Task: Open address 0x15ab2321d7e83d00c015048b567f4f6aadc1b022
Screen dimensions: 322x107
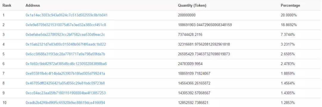Action: [66, 44]
